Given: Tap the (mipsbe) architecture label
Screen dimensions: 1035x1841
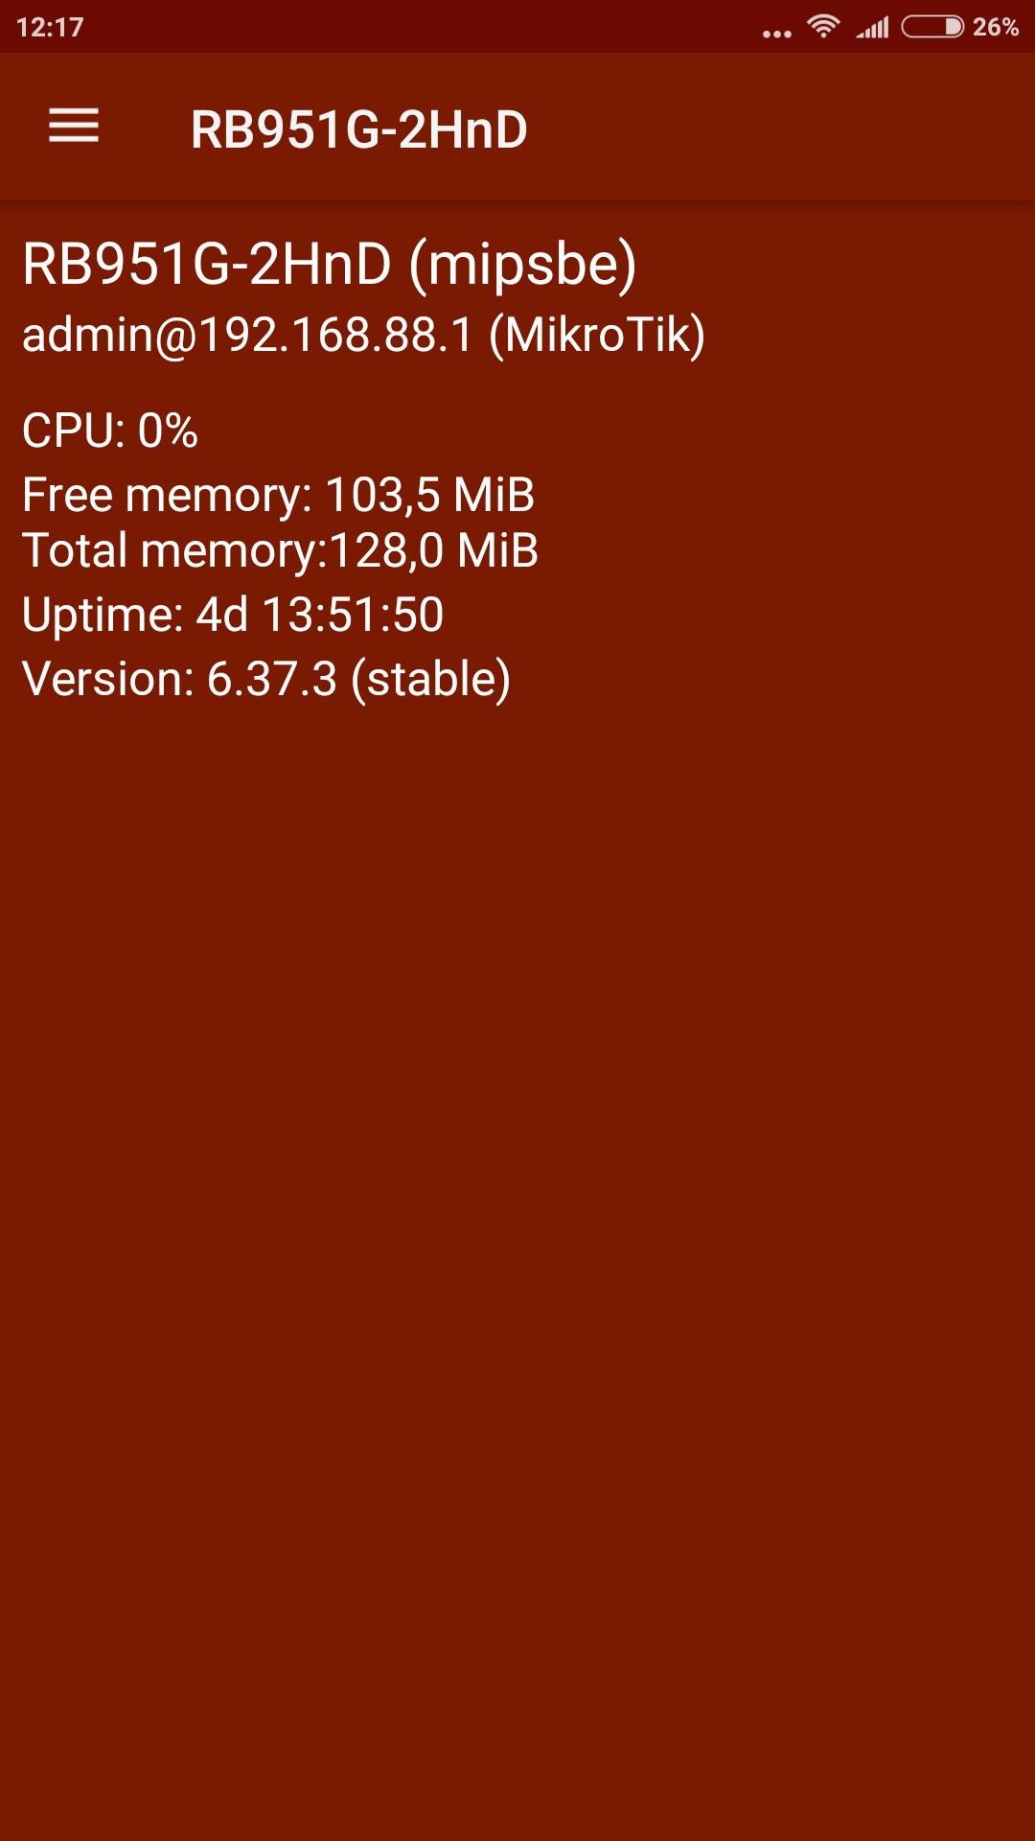Looking at the screenshot, I should coord(522,265).
